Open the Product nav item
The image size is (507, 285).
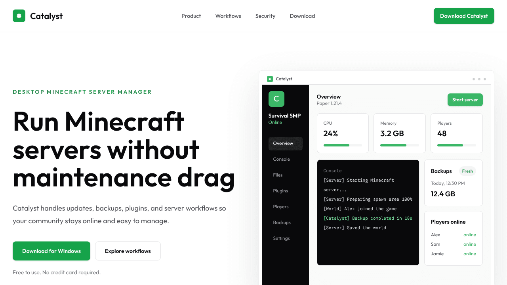coord(191,16)
